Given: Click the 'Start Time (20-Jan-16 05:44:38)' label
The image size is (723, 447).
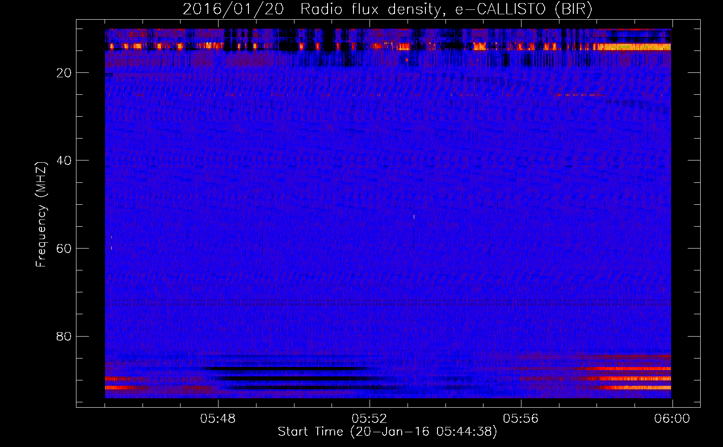Looking at the screenshot, I should [387, 432].
